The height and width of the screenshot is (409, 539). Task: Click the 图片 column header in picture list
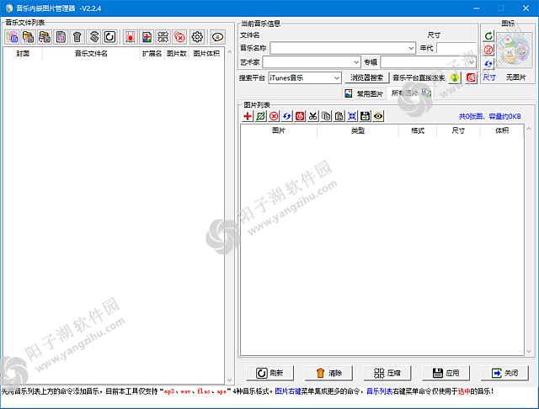(x=279, y=130)
